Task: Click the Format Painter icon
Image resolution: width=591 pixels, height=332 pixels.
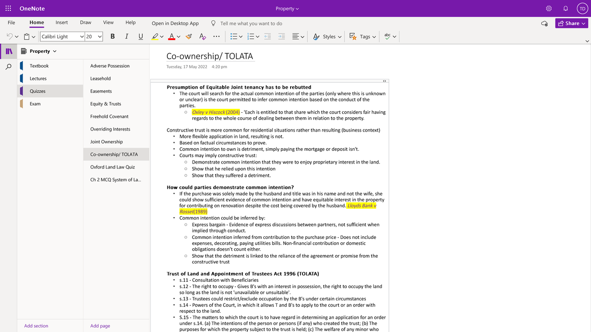Action: (188, 36)
